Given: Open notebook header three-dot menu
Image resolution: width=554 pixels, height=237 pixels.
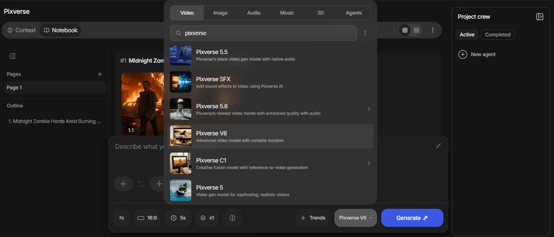Looking at the screenshot, I should click(433, 30).
